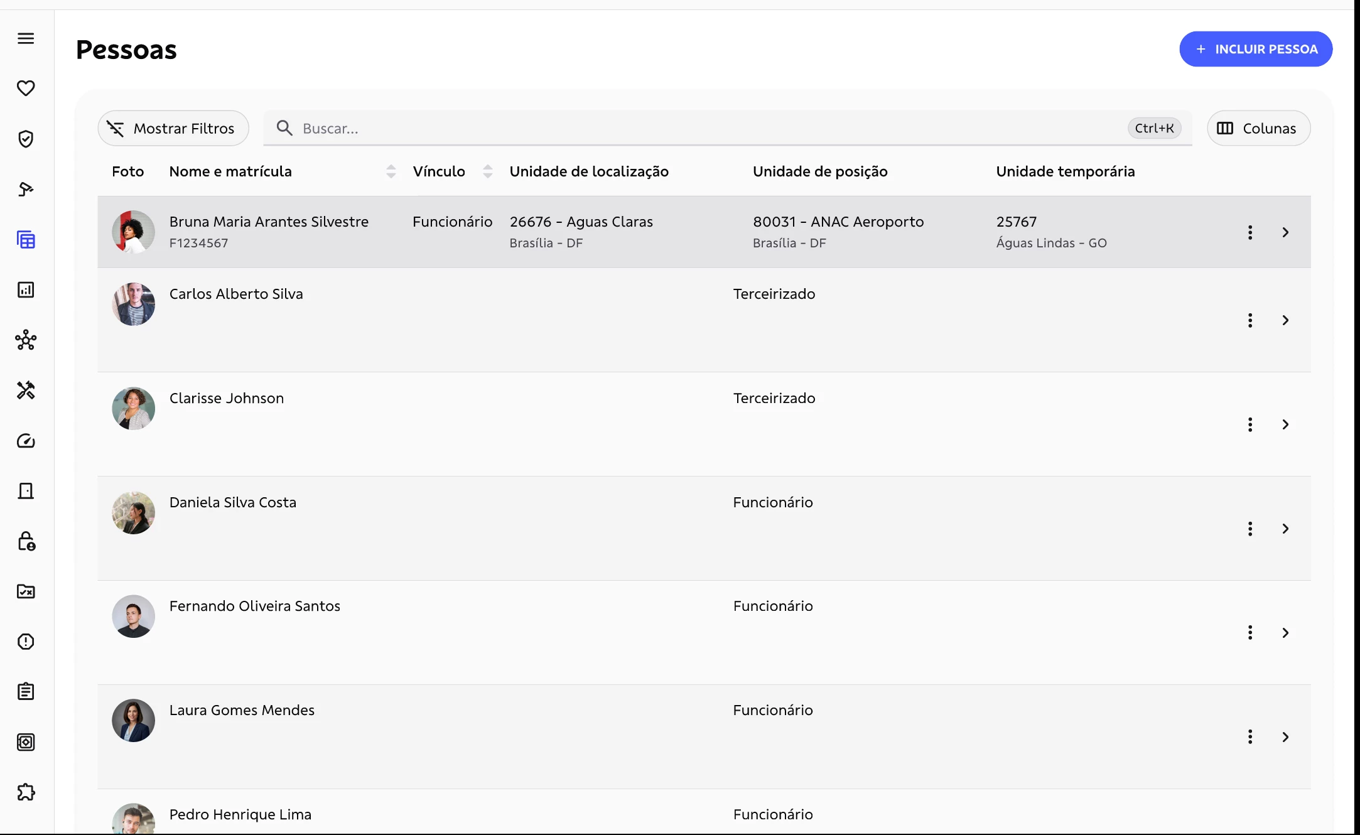The image size is (1360, 835).
Task: Click into the Buscar search field
Action: (691, 129)
